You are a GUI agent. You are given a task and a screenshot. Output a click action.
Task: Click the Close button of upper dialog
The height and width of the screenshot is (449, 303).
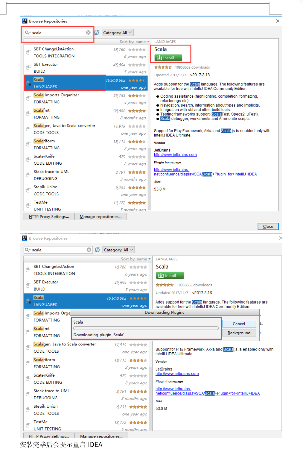click(x=268, y=226)
